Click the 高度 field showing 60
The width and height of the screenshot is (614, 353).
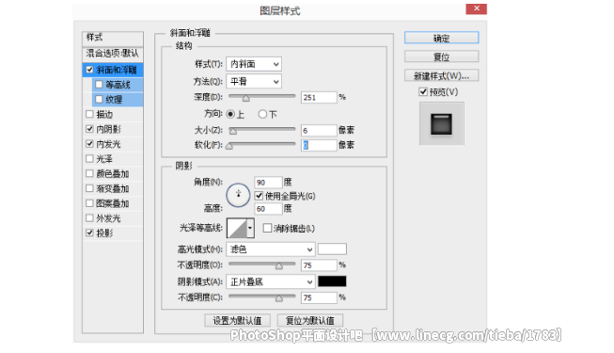(x=268, y=209)
